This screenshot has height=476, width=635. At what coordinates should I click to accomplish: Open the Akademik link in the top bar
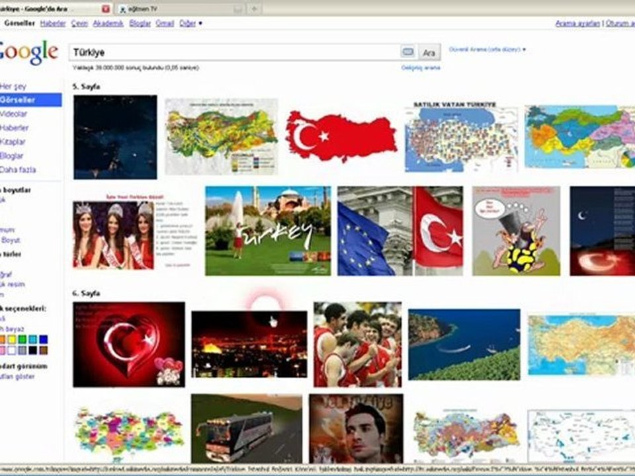pyautogui.click(x=108, y=24)
